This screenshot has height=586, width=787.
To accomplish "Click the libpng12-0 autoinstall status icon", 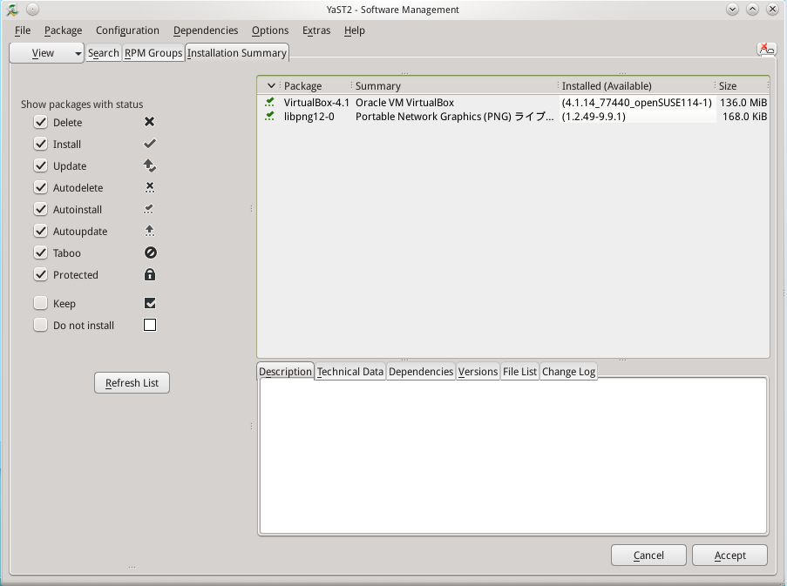I will 270,117.
